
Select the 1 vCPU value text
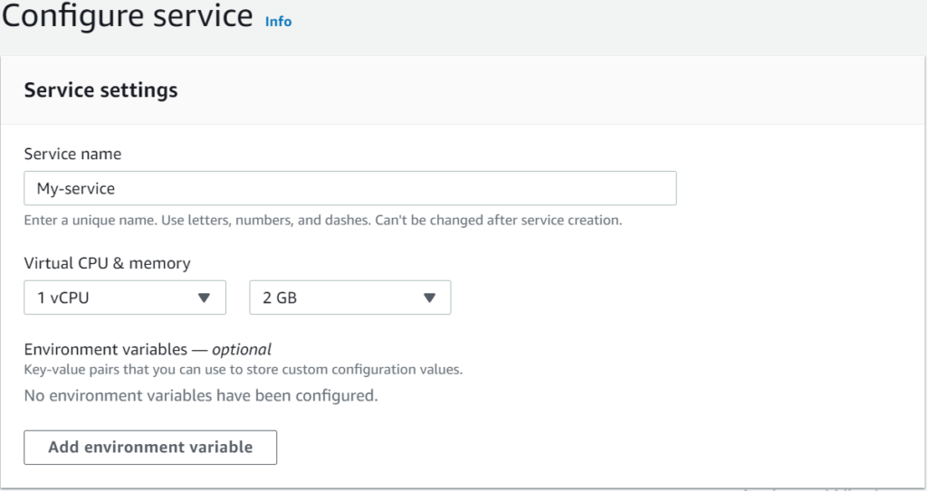62,297
